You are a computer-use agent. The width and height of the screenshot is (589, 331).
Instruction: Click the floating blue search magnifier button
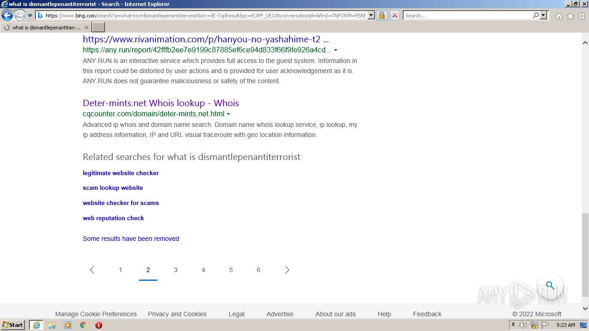click(550, 285)
